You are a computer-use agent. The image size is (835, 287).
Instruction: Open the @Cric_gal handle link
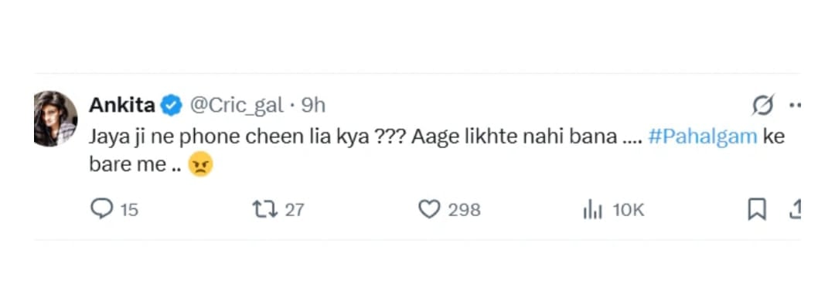[x=237, y=106]
